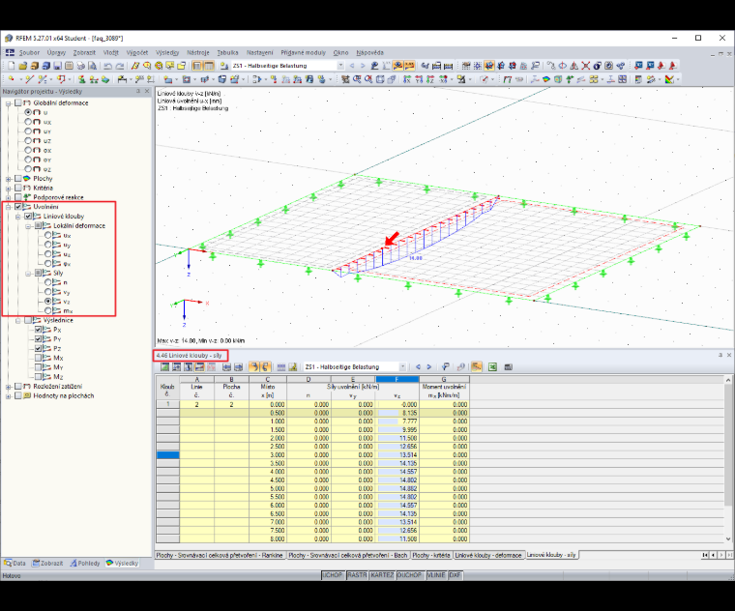Go to previous load case with main toolbar arrow

pyautogui.click(x=352, y=66)
